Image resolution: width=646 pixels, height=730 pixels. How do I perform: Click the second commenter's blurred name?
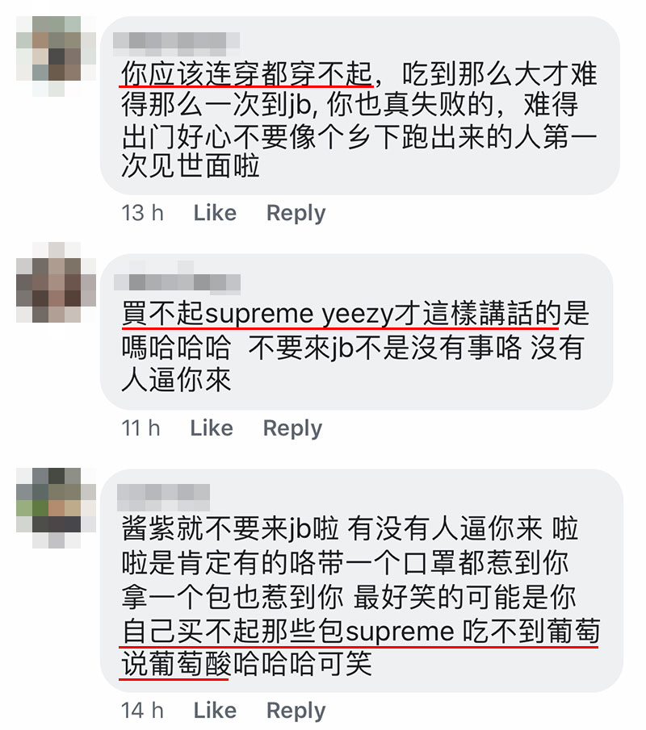178,278
